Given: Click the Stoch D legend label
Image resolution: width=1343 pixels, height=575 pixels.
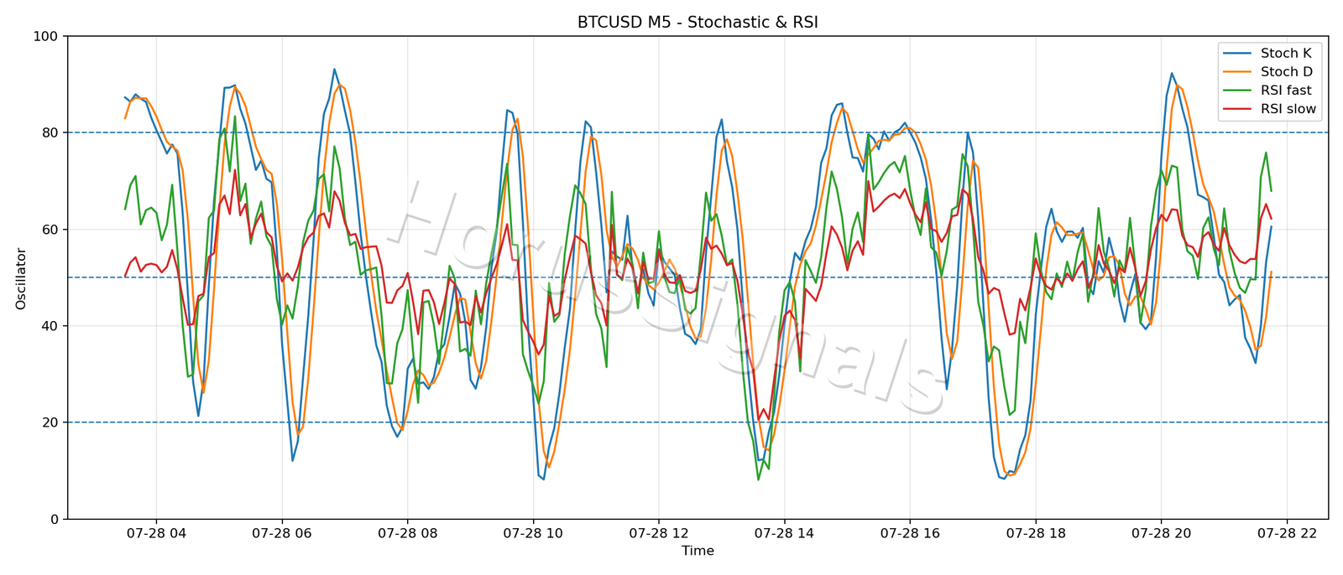Looking at the screenshot, I should pos(1287,72).
